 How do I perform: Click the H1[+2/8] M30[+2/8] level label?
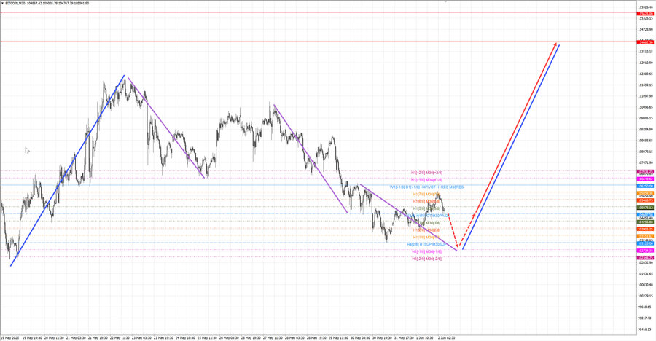[426, 173]
